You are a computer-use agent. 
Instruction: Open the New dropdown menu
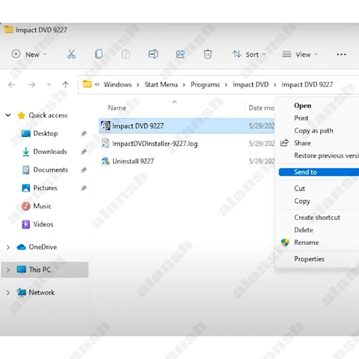[29, 54]
